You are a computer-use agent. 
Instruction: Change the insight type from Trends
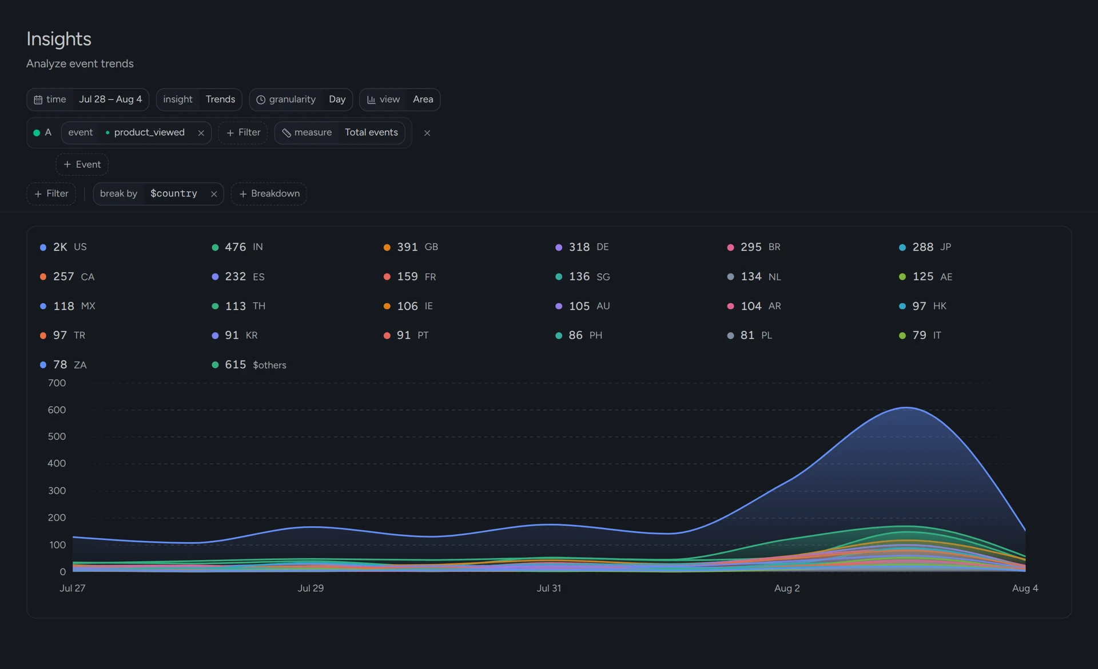(x=220, y=99)
